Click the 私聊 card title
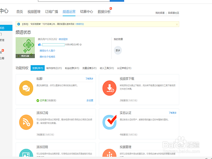 pos(39,79)
